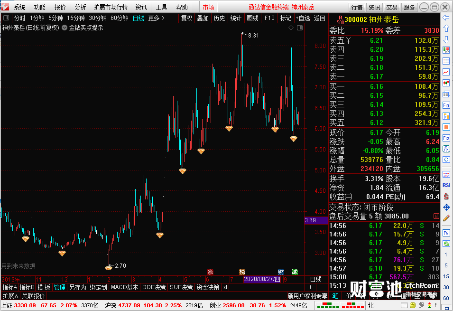Open the 分析 menu

80,7
